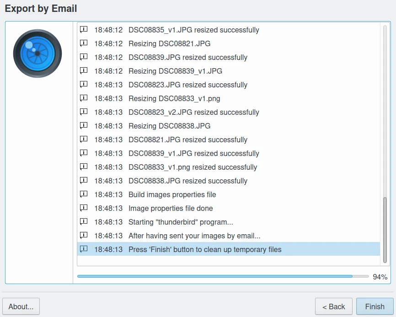Image resolution: width=396 pixels, height=317 pixels.
Task: Click info icon on highlighted 'Finish' log row
Action: (x=84, y=249)
